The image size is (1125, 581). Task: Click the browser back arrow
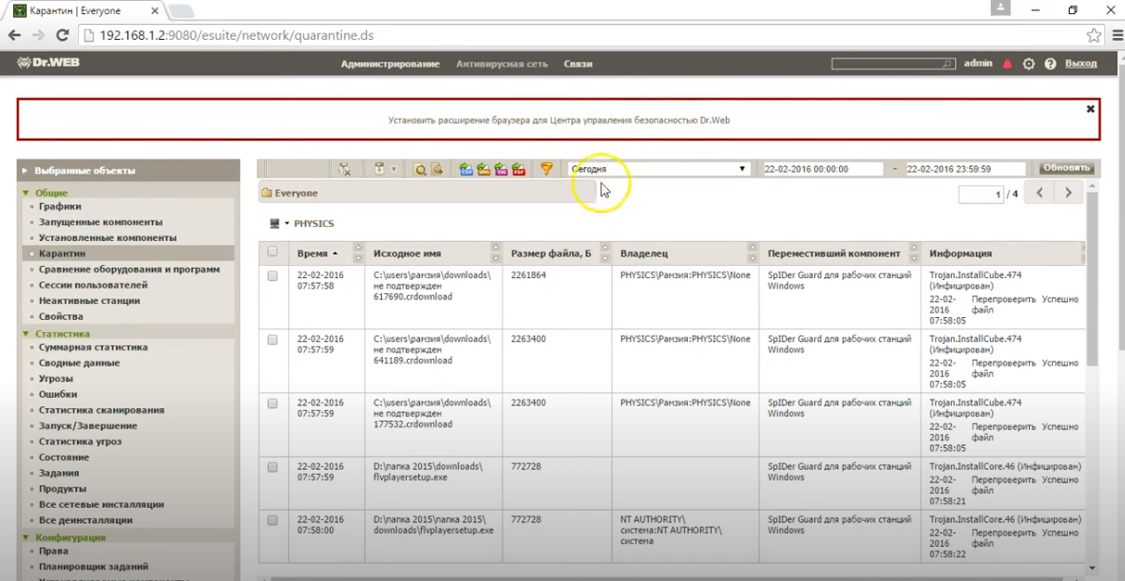(x=16, y=35)
